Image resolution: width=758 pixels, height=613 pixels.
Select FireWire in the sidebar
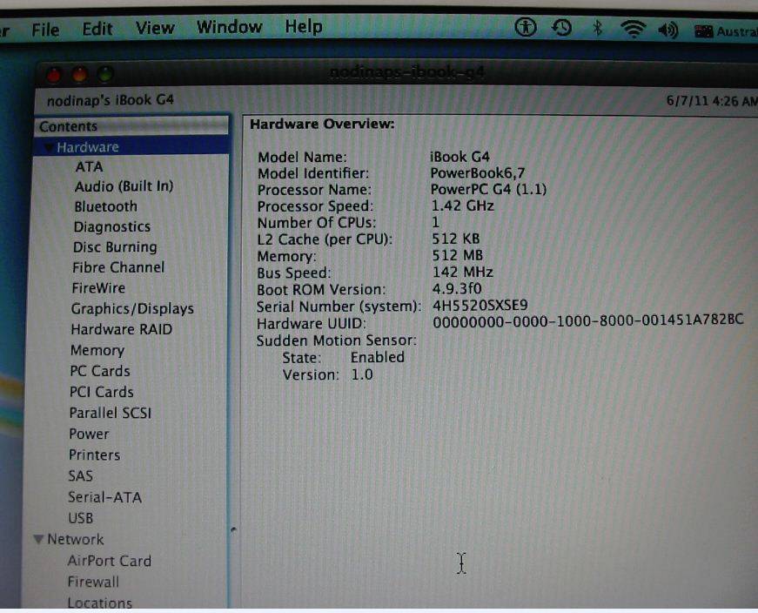(x=98, y=288)
